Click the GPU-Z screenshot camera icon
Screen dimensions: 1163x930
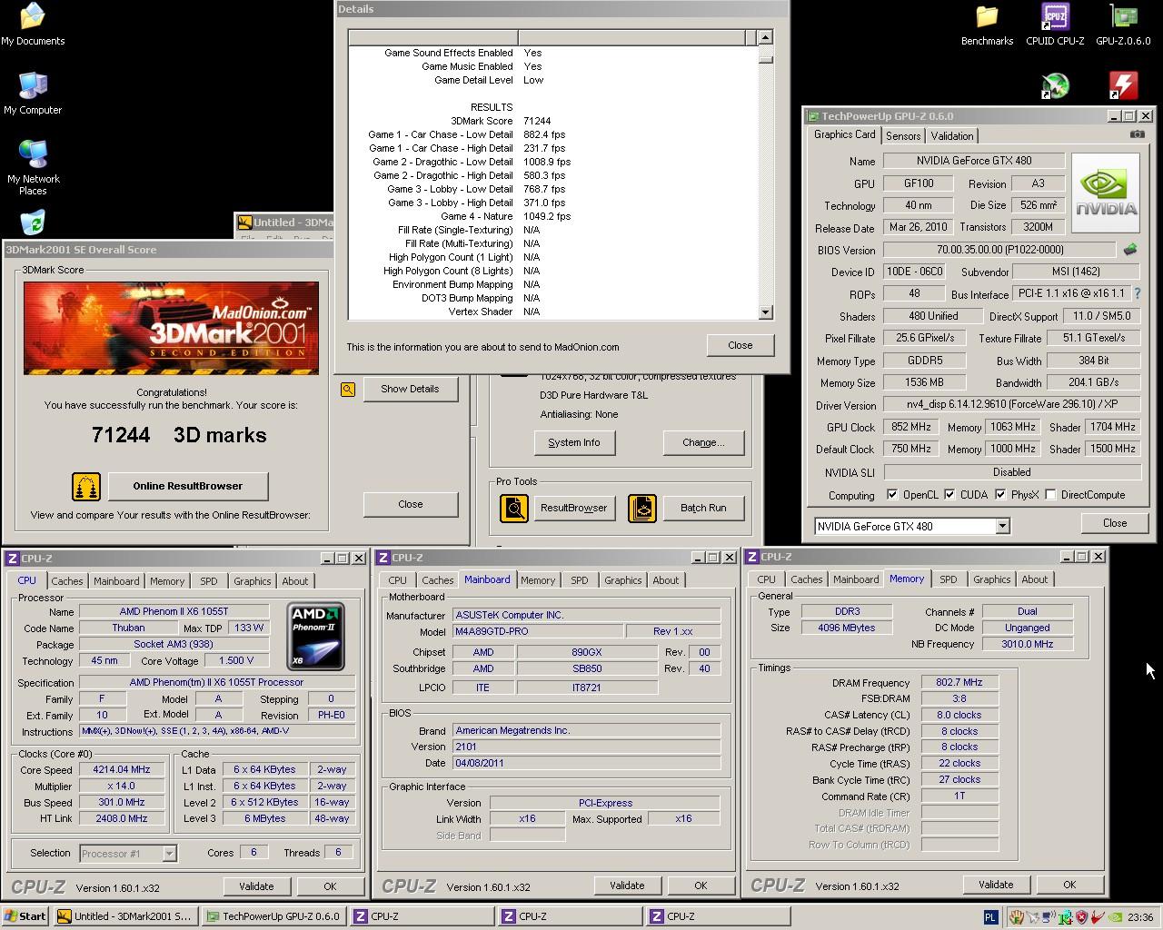coord(1138,134)
